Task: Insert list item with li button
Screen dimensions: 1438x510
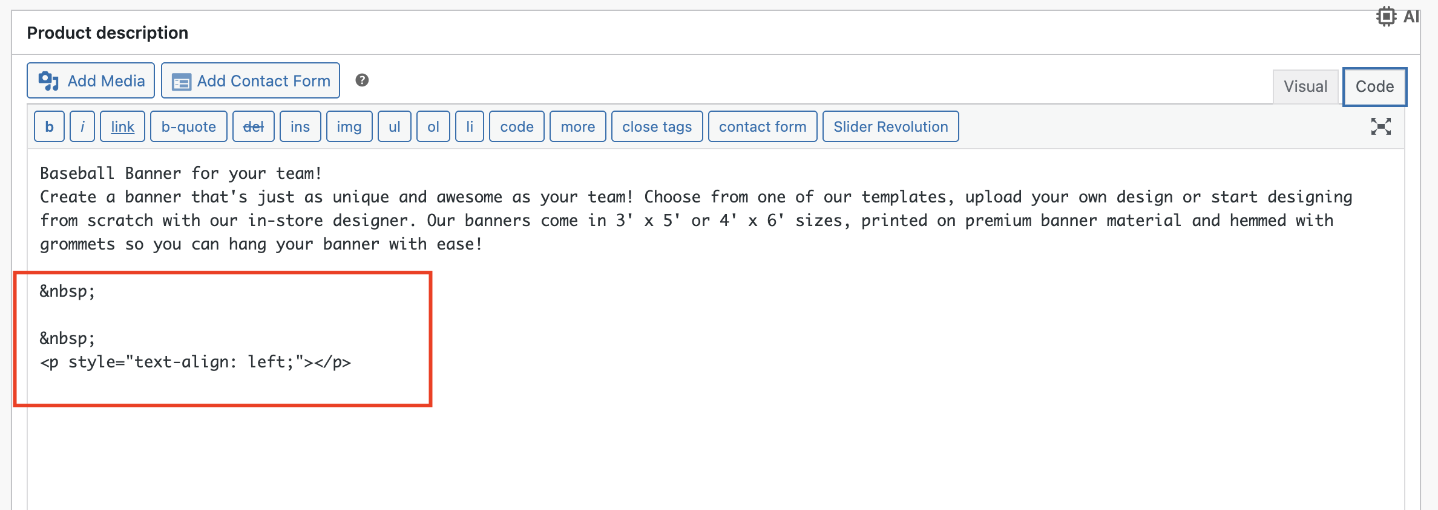Action: point(470,126)
